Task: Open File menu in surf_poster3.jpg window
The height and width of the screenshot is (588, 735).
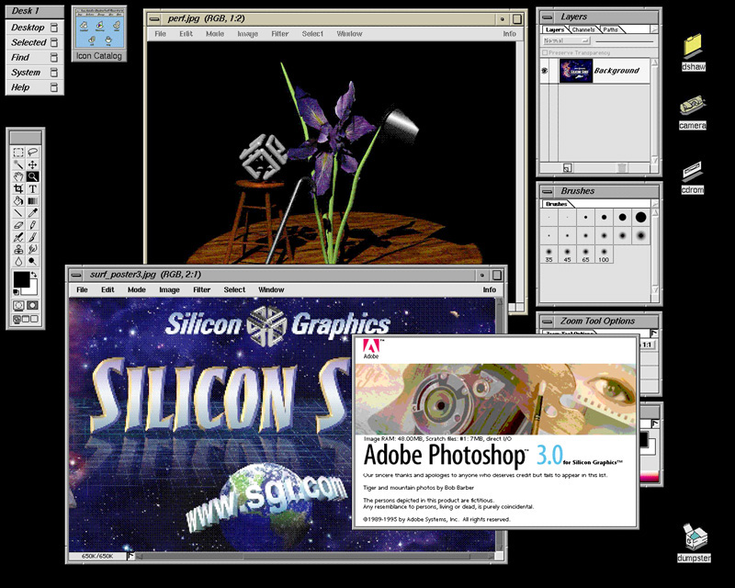Action: (82, 289)
